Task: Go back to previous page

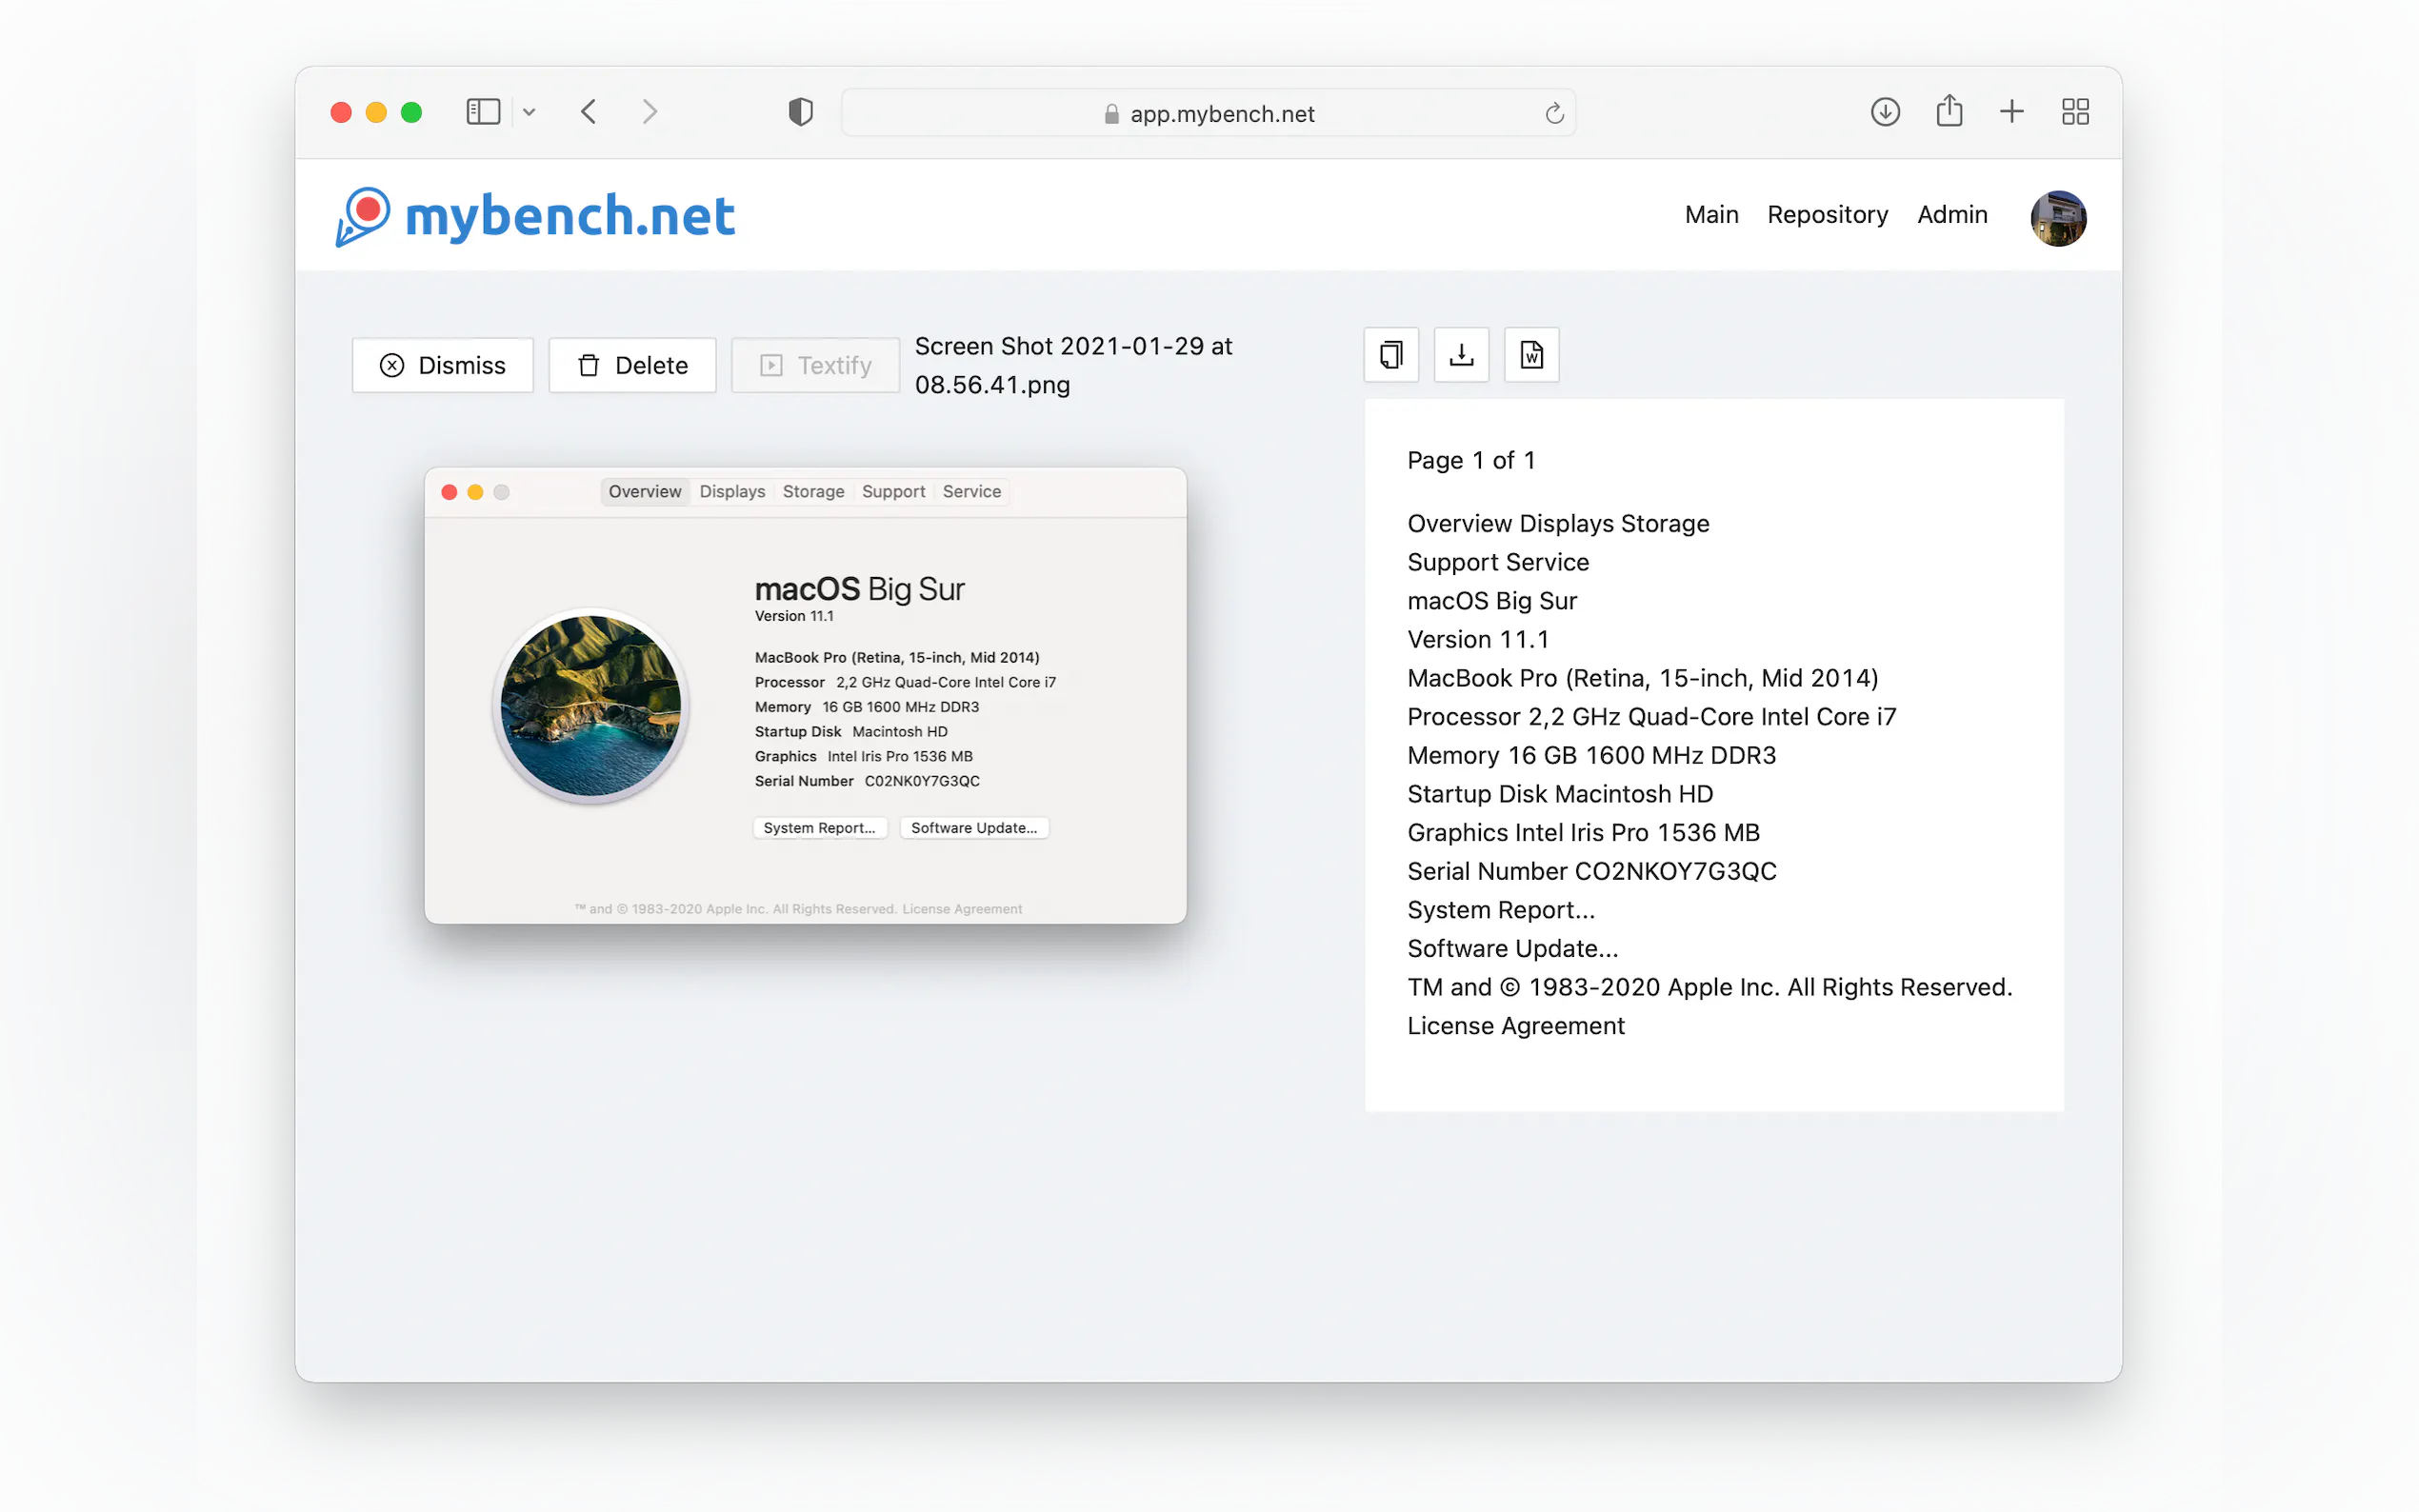Action: click(589, 112)
